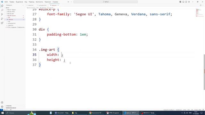The width and height of the screenshot is (205, 115).
Task: Open the Manage gear icon
Action: pyautogui.click(x=2, y=107)
